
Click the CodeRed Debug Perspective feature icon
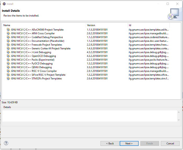click(8, 37)
